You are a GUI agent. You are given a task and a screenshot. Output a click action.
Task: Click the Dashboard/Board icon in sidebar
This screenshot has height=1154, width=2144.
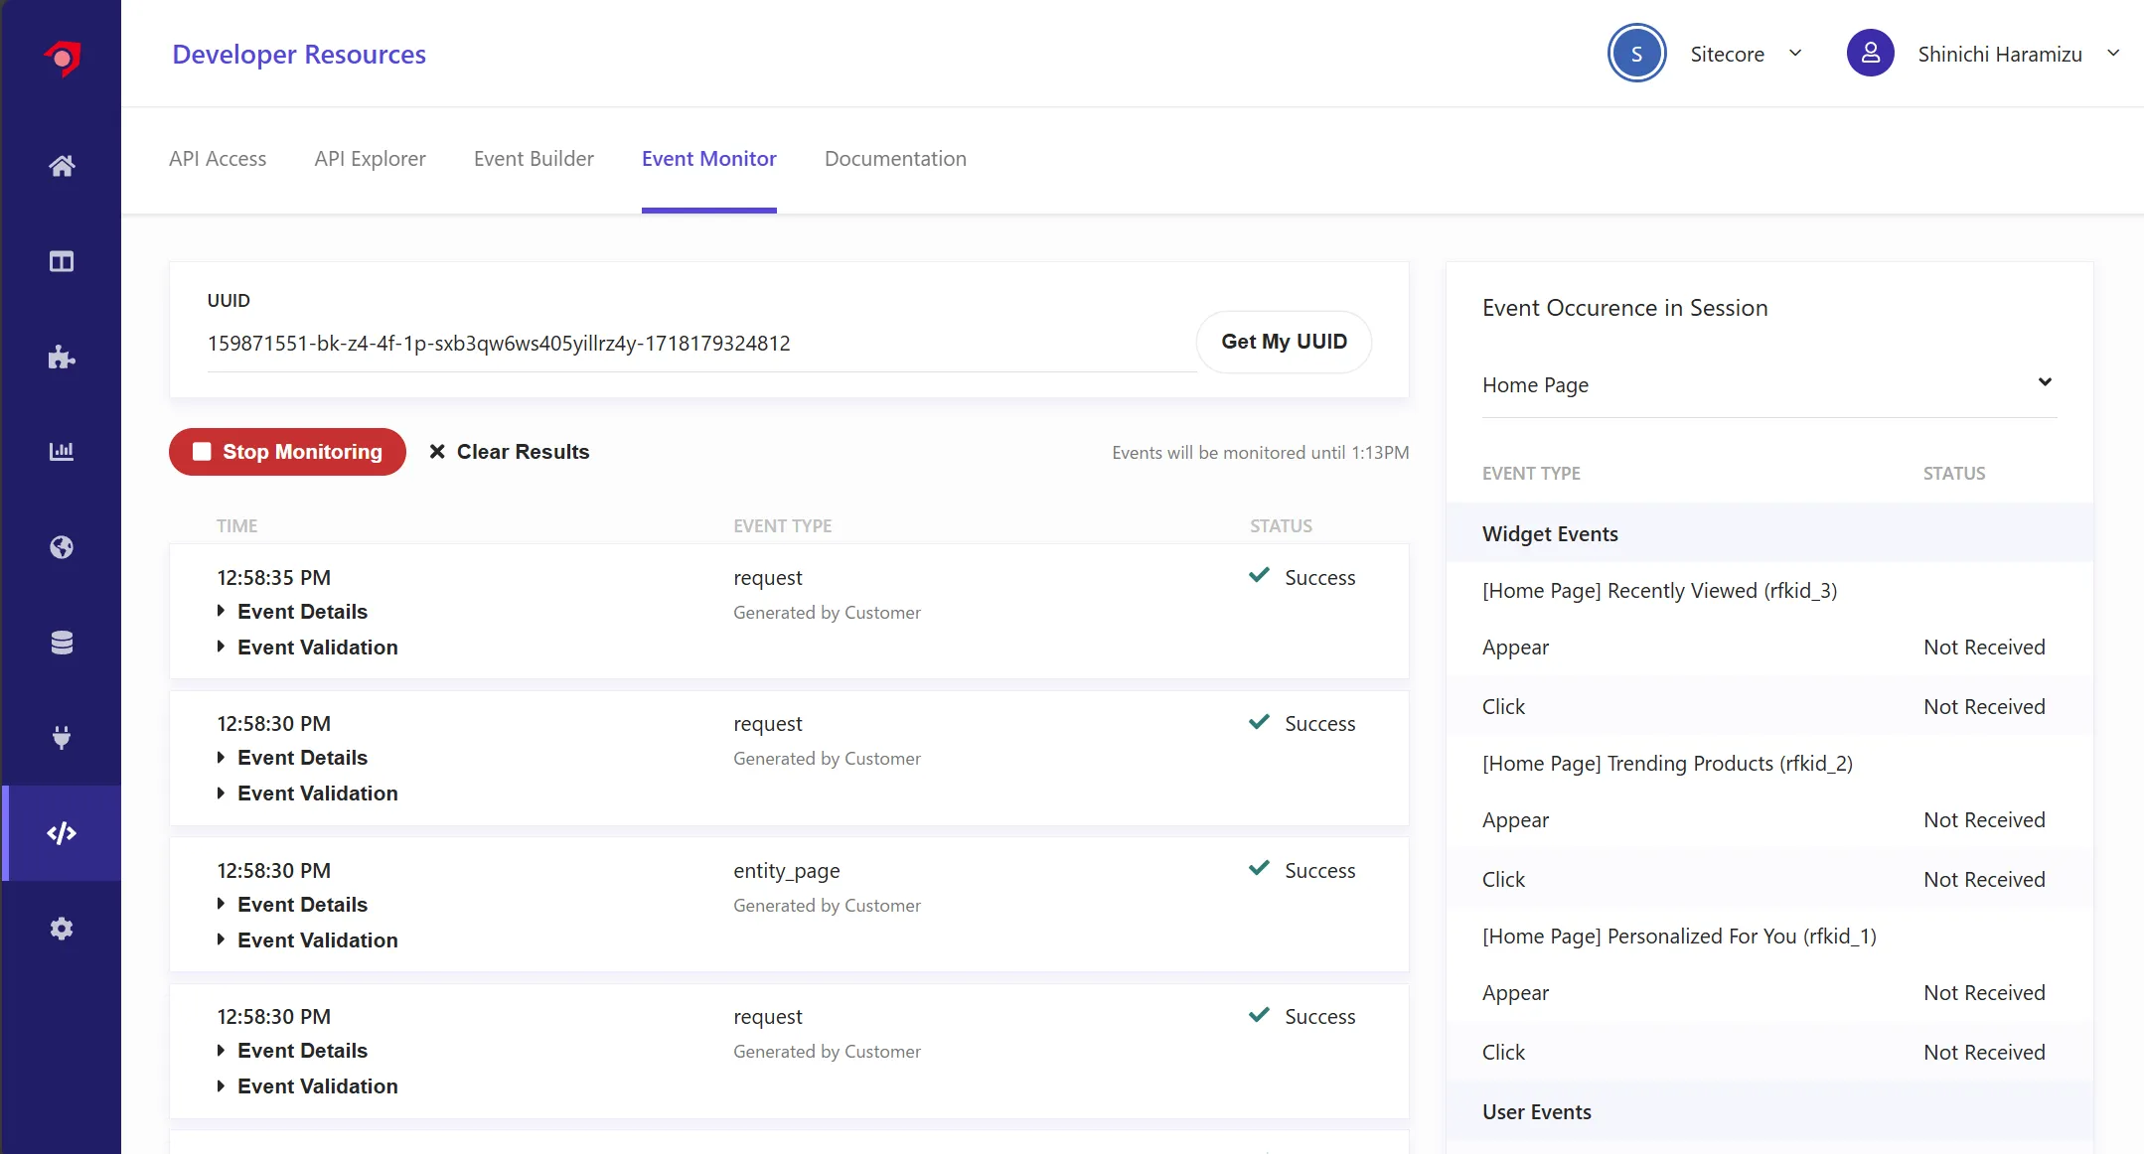coord(63,261)
